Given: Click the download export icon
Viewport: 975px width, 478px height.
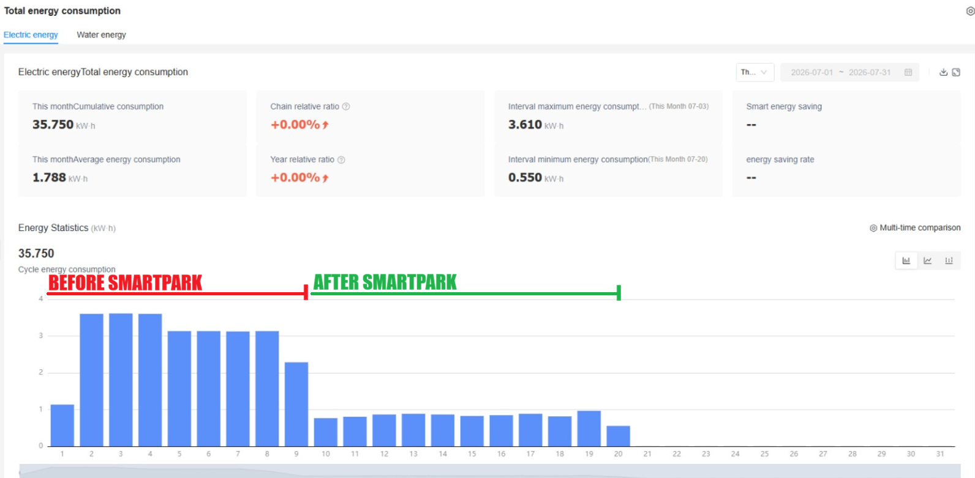Looking at the screenshot, I should coord(944,72).
